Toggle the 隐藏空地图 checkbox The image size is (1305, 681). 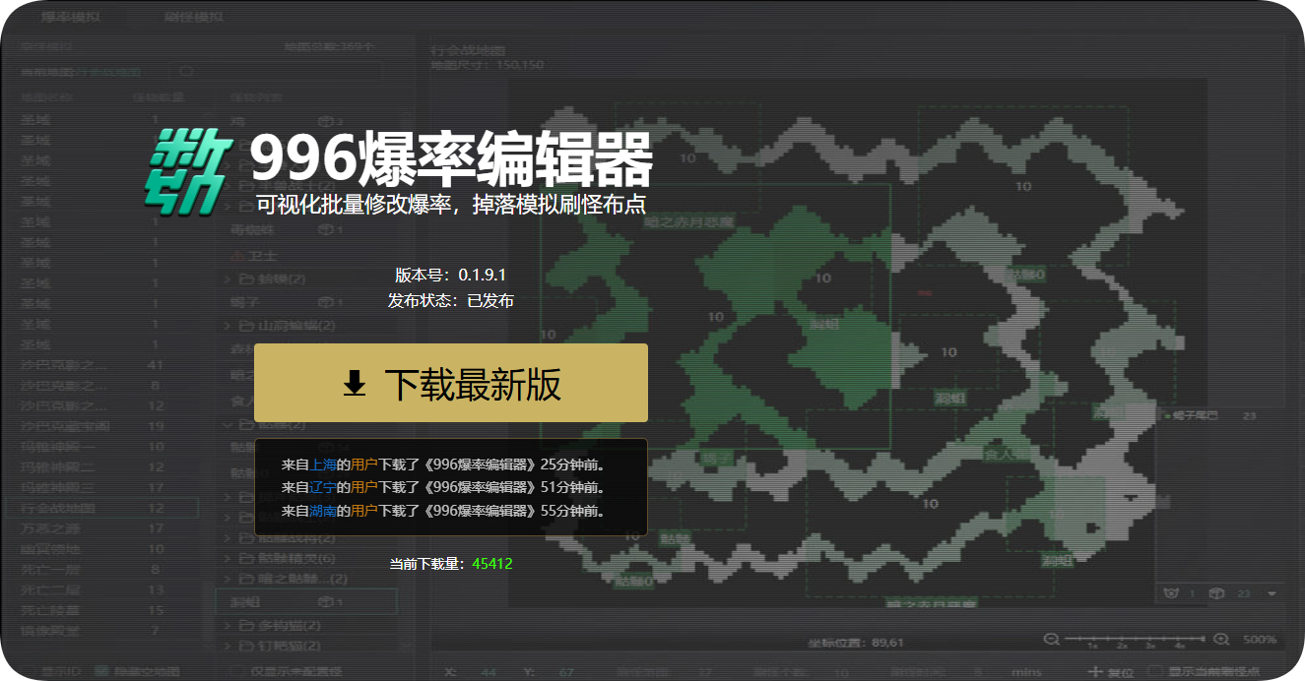pos(101,671)
